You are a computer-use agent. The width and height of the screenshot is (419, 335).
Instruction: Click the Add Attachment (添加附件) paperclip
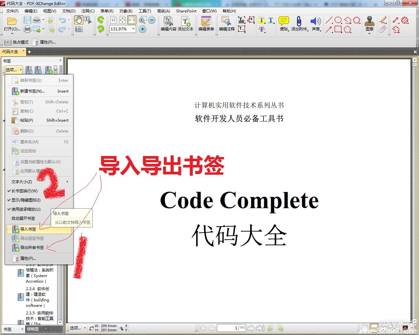tap(299, 24)
